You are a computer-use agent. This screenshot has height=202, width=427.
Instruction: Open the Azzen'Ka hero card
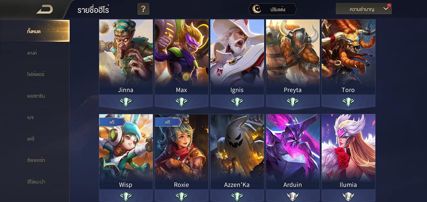pyautogui.click(x=237, y=151)
